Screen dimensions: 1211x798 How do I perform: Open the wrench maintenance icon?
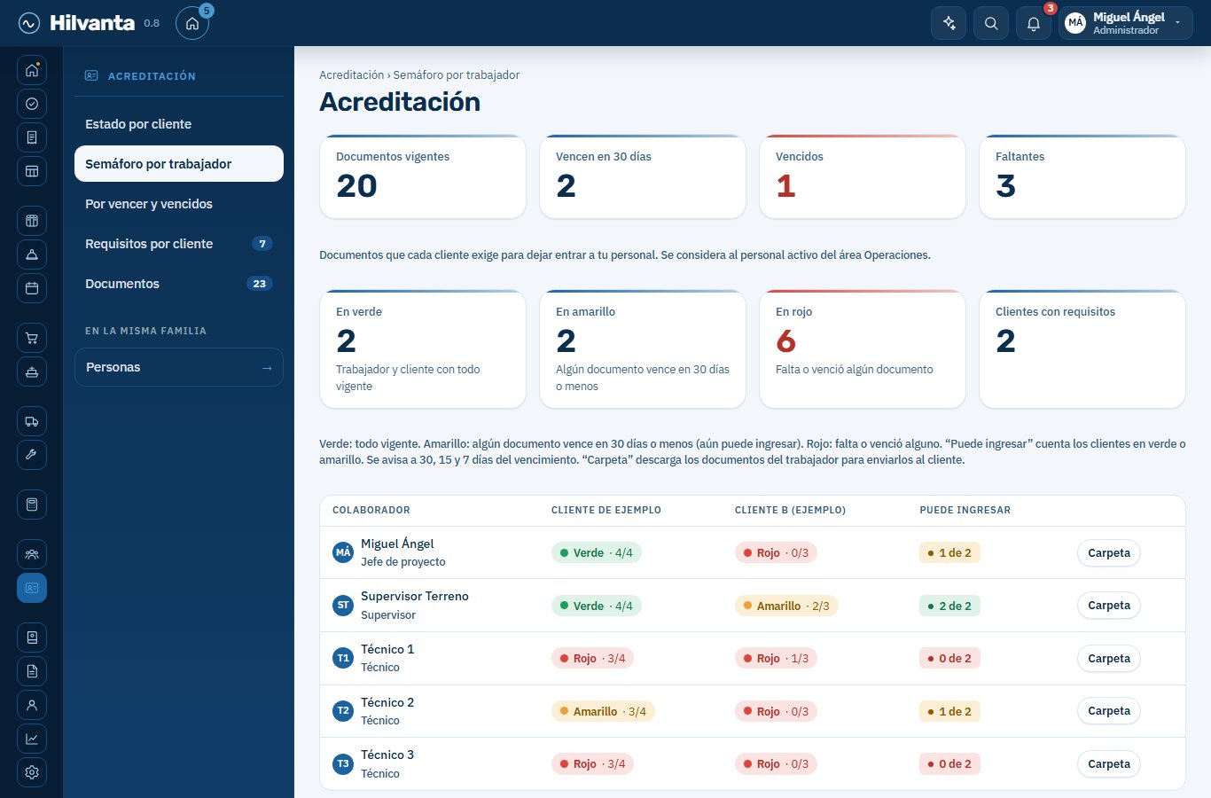pyautogui.click(x=32, y=455)
